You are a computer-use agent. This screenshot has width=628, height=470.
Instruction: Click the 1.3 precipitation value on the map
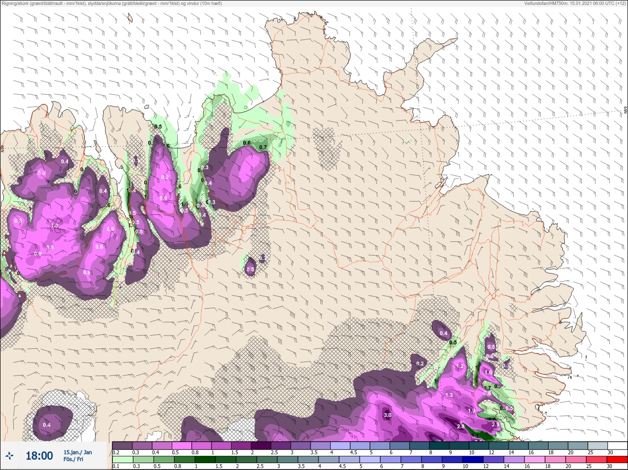pyautogui.click(x=449, y=395)
